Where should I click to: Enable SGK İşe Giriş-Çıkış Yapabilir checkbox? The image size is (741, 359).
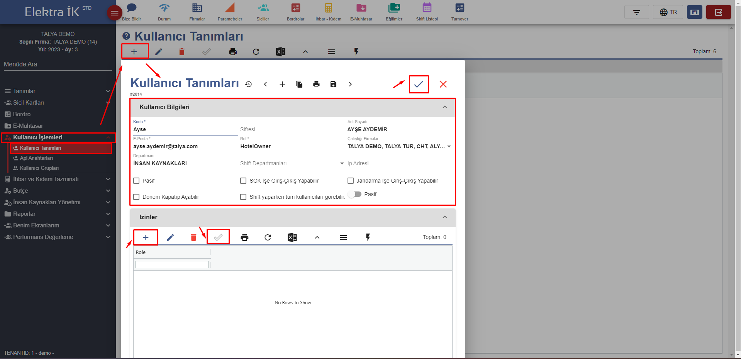coord(243,181)
